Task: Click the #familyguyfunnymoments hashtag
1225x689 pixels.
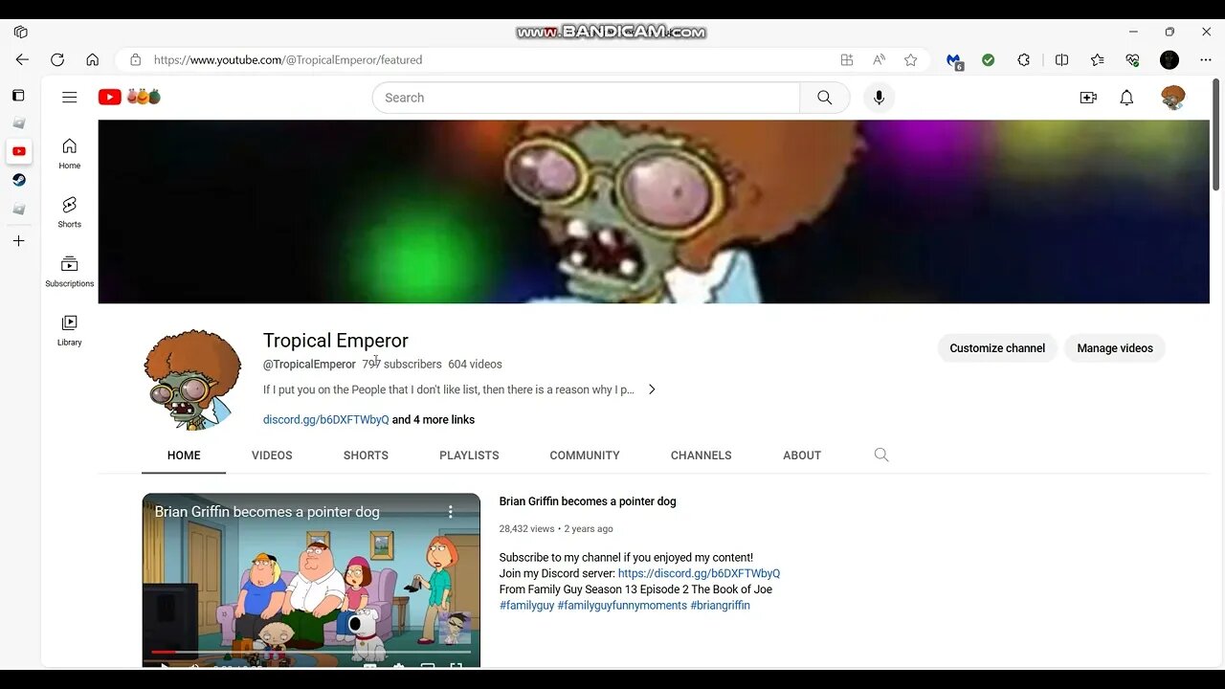Action: click(x=622, y=606)
